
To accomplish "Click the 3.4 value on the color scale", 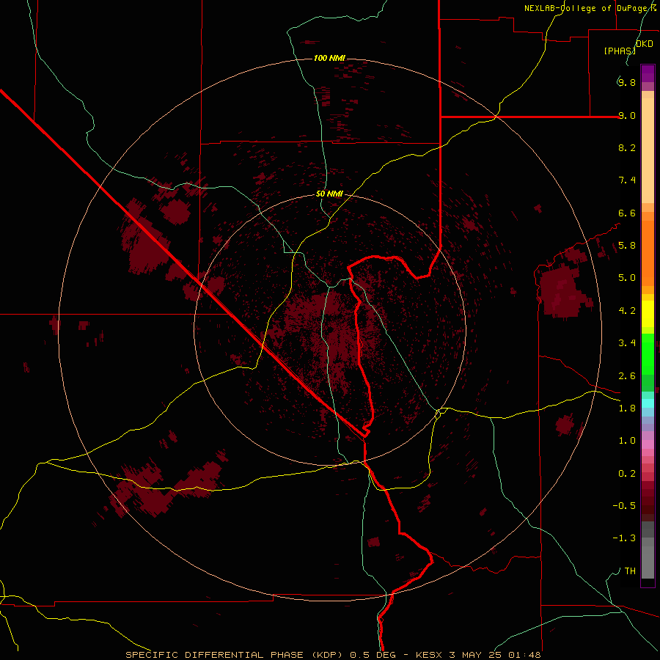I will [x=627, y=343].
